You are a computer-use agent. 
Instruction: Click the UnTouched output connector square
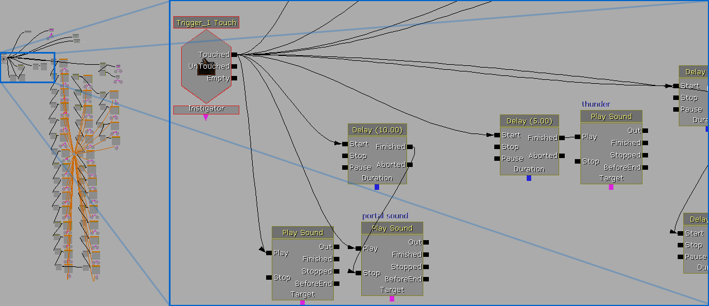click(x=234, y=66)
